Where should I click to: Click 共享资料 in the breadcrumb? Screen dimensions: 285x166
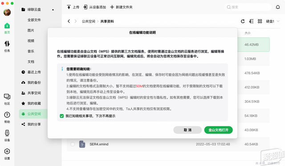(x=107, y=21)
